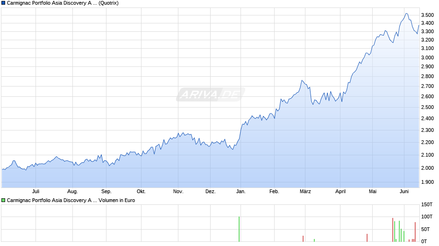This screenshot has width=439, height=246.
Task: Click the 50T volume axis label
Action: pyautogui.click(x=425, y=229)
